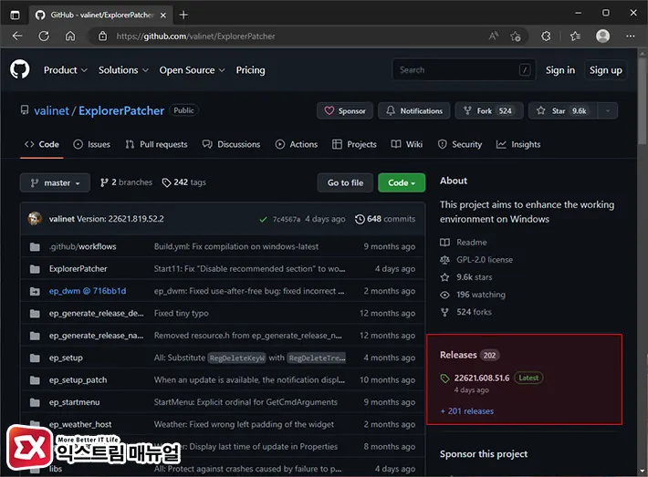The width and height of the screenshot is (648, 477).
Task: Open the ExplorerPatcher folder
Action: (x=78, y=269)
